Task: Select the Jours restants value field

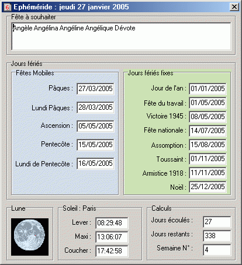Action: [217, 236]
